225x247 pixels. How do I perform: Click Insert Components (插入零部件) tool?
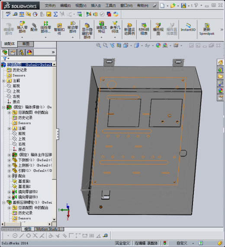pos(22,27)
